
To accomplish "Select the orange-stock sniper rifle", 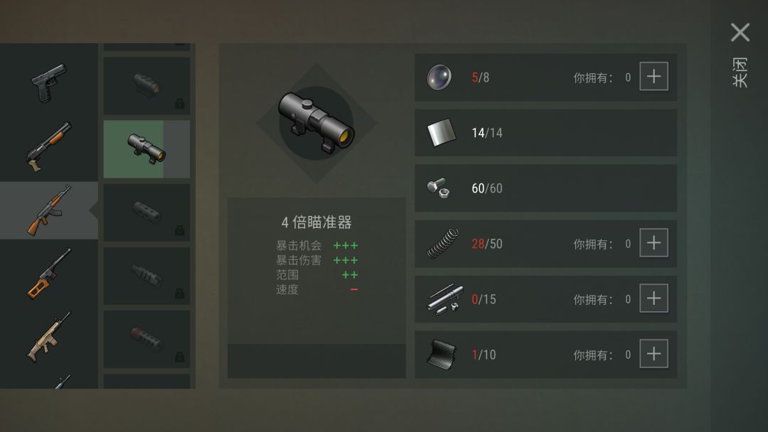I will 49,274.
